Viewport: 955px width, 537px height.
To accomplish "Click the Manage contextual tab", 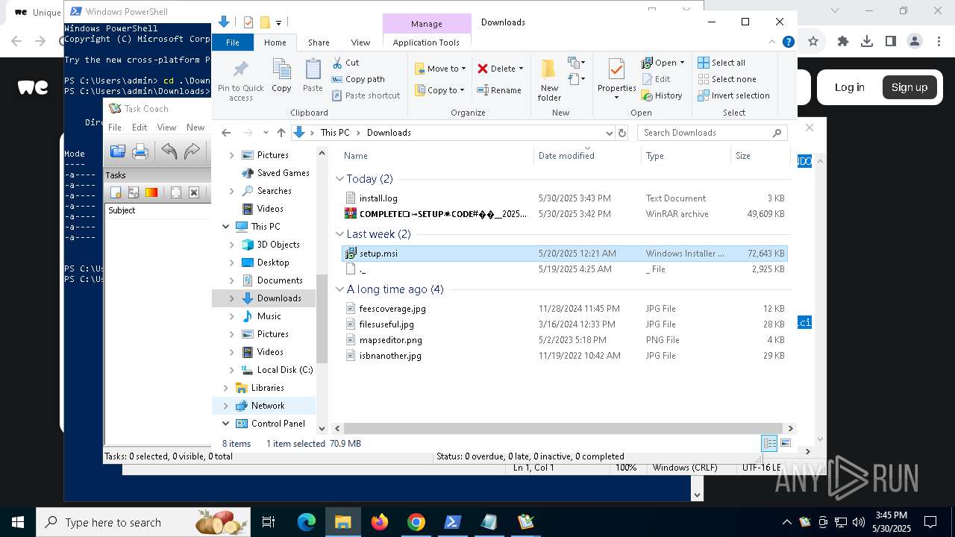I will click(x=427, y=24).
